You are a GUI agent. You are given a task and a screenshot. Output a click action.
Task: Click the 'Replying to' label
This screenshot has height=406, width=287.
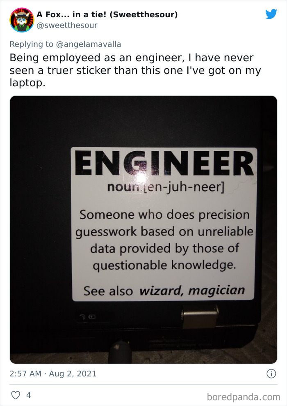click(31, 44)
